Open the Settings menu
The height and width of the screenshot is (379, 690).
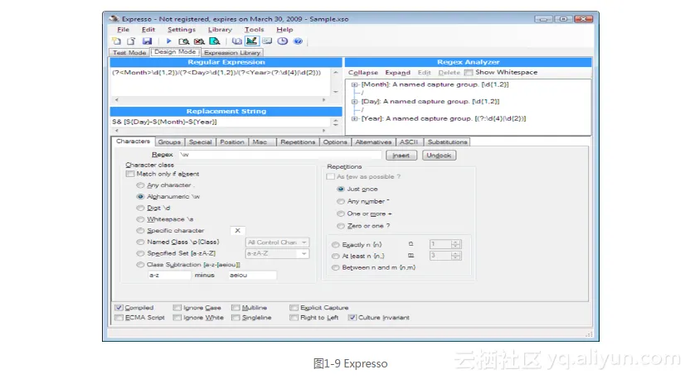tap(182, 30)
